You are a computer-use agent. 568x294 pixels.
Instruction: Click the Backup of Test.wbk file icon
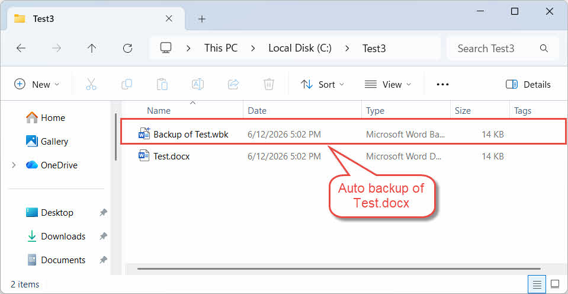click(x=144, y=134)
